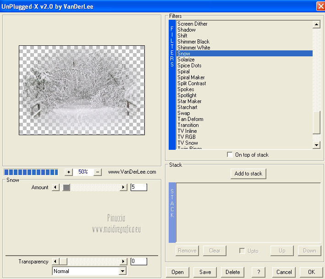Select the TV Inline filter
The height and width of the screenshot is (279, 325).
244,131
